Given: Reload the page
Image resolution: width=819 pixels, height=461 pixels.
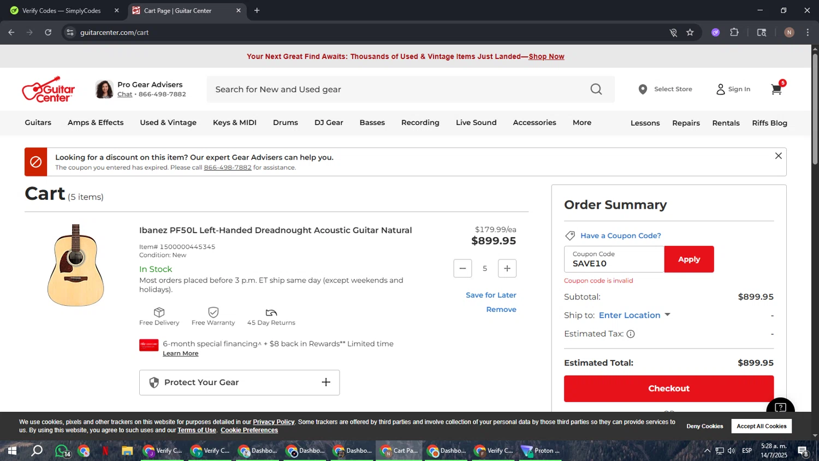Looking at the screenshot, I should point(48,32).
